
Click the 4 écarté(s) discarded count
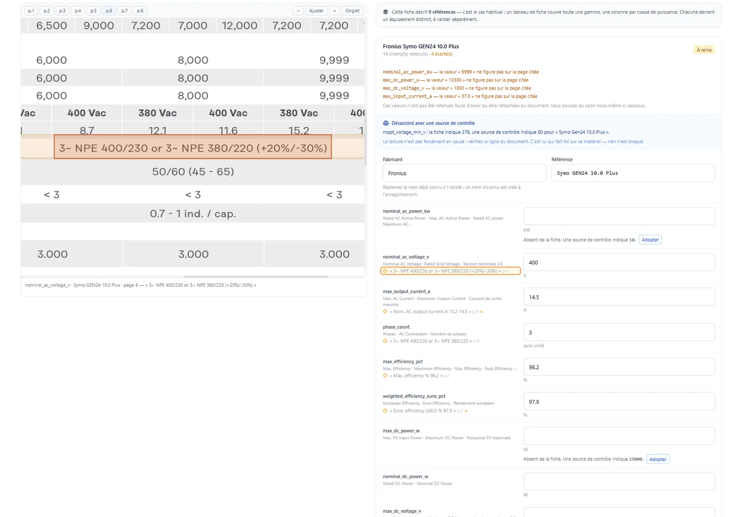tap(442, 54)
